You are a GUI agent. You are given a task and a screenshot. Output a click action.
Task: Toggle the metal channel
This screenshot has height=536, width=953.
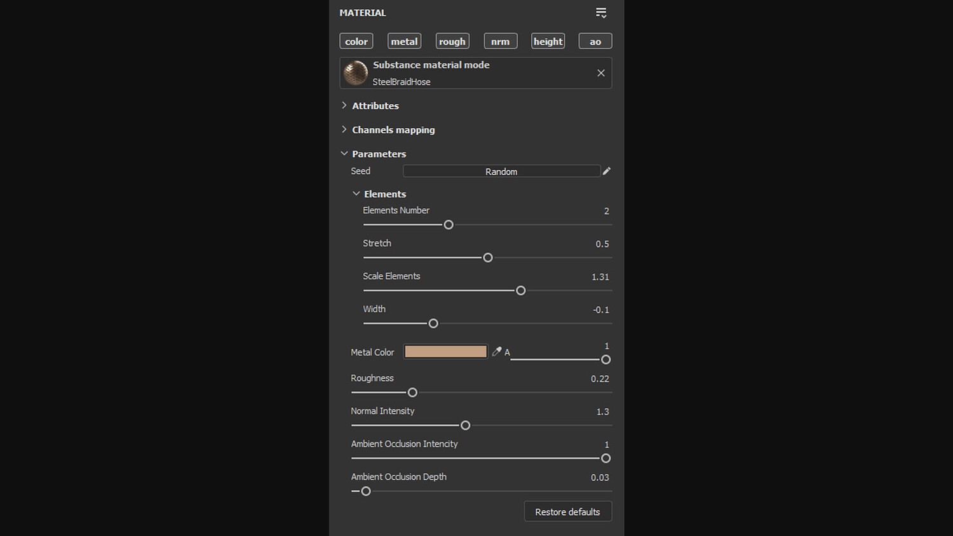[404, 41]
